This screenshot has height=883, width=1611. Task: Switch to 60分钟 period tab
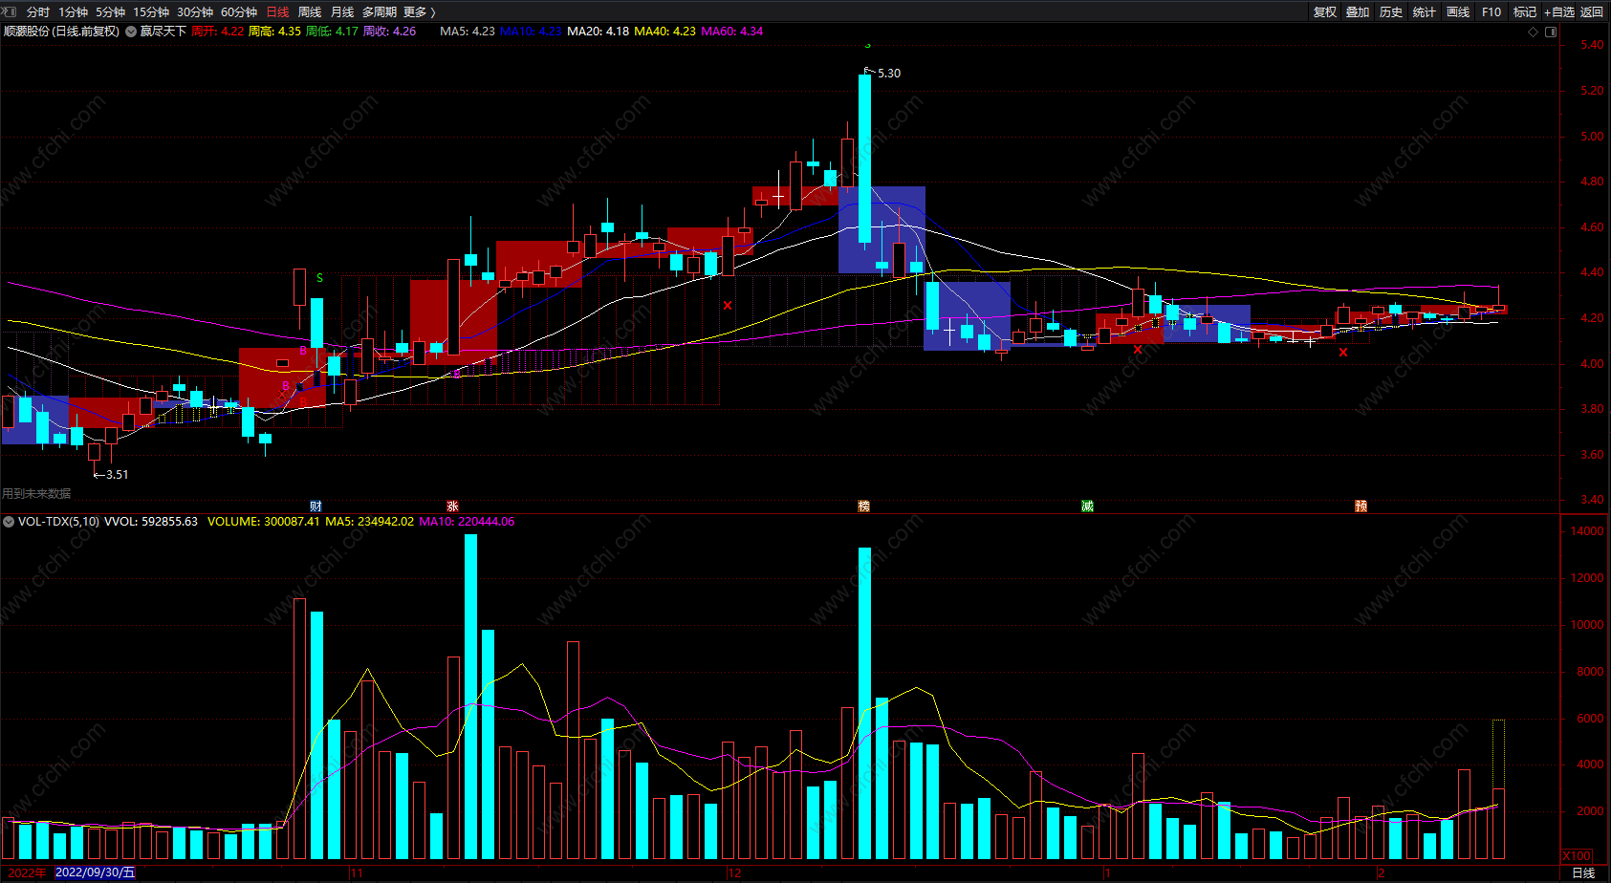coord(239,12)
